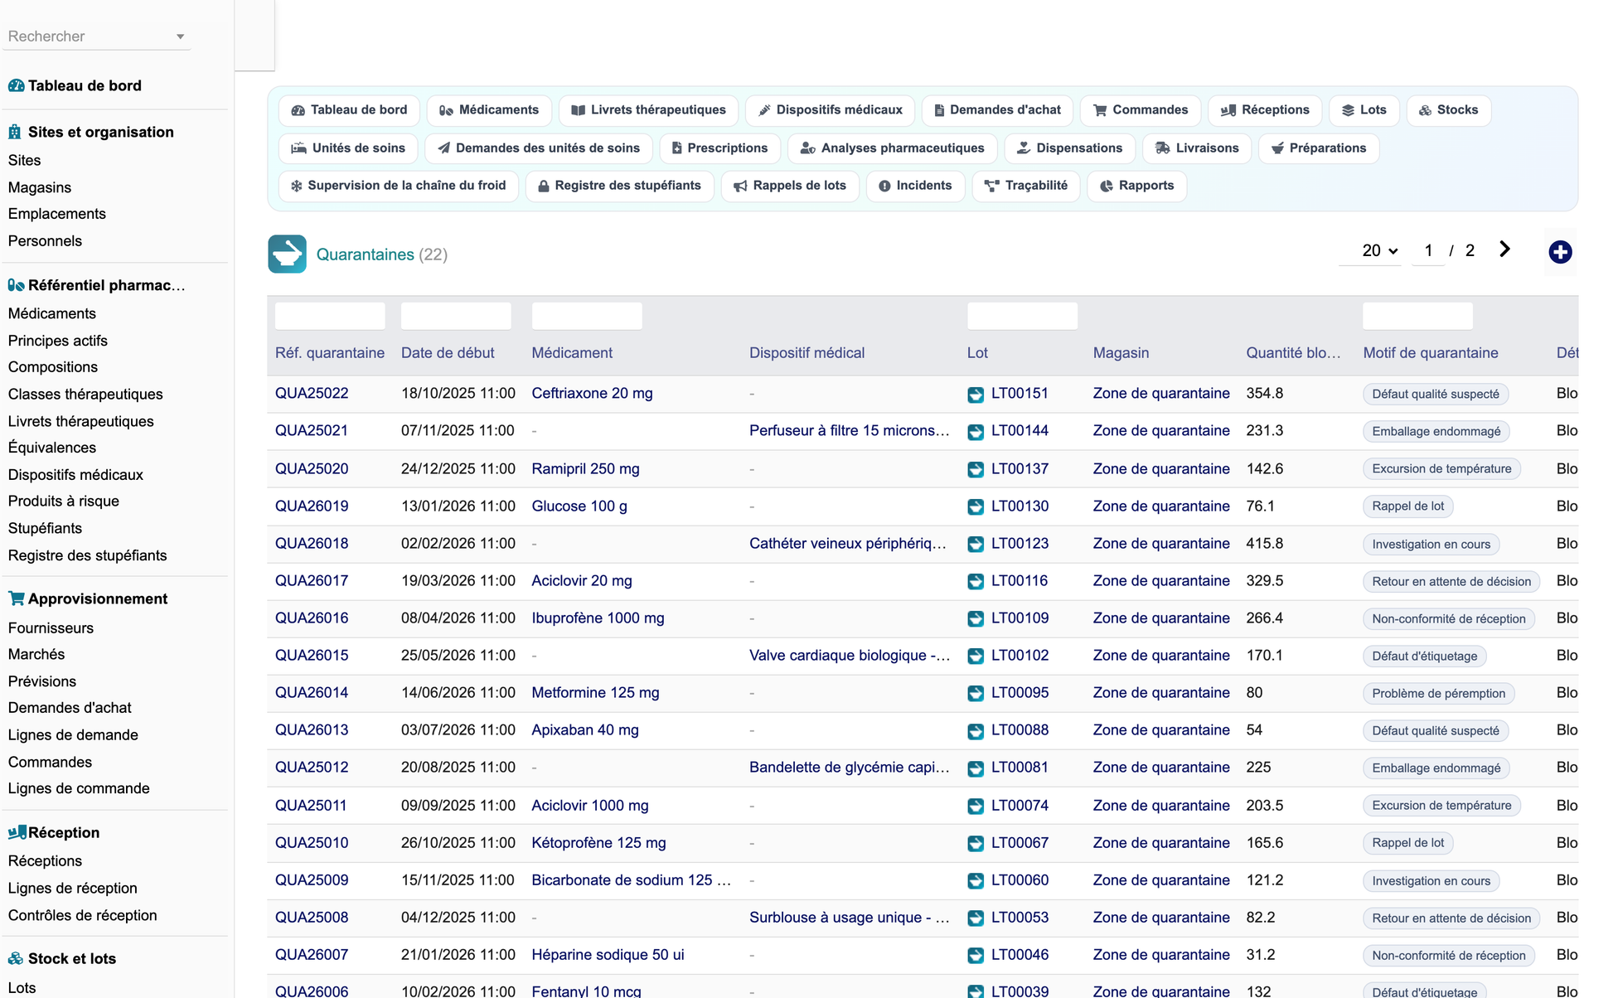The image size is (1613, 998).
Task: Open lot icon for LT00116
Action: tap(976, 581)
